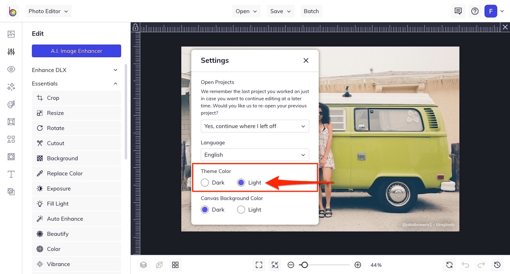Select the Color tool
This screenshot has width=510, height=274.
click(x=76, y=249)
